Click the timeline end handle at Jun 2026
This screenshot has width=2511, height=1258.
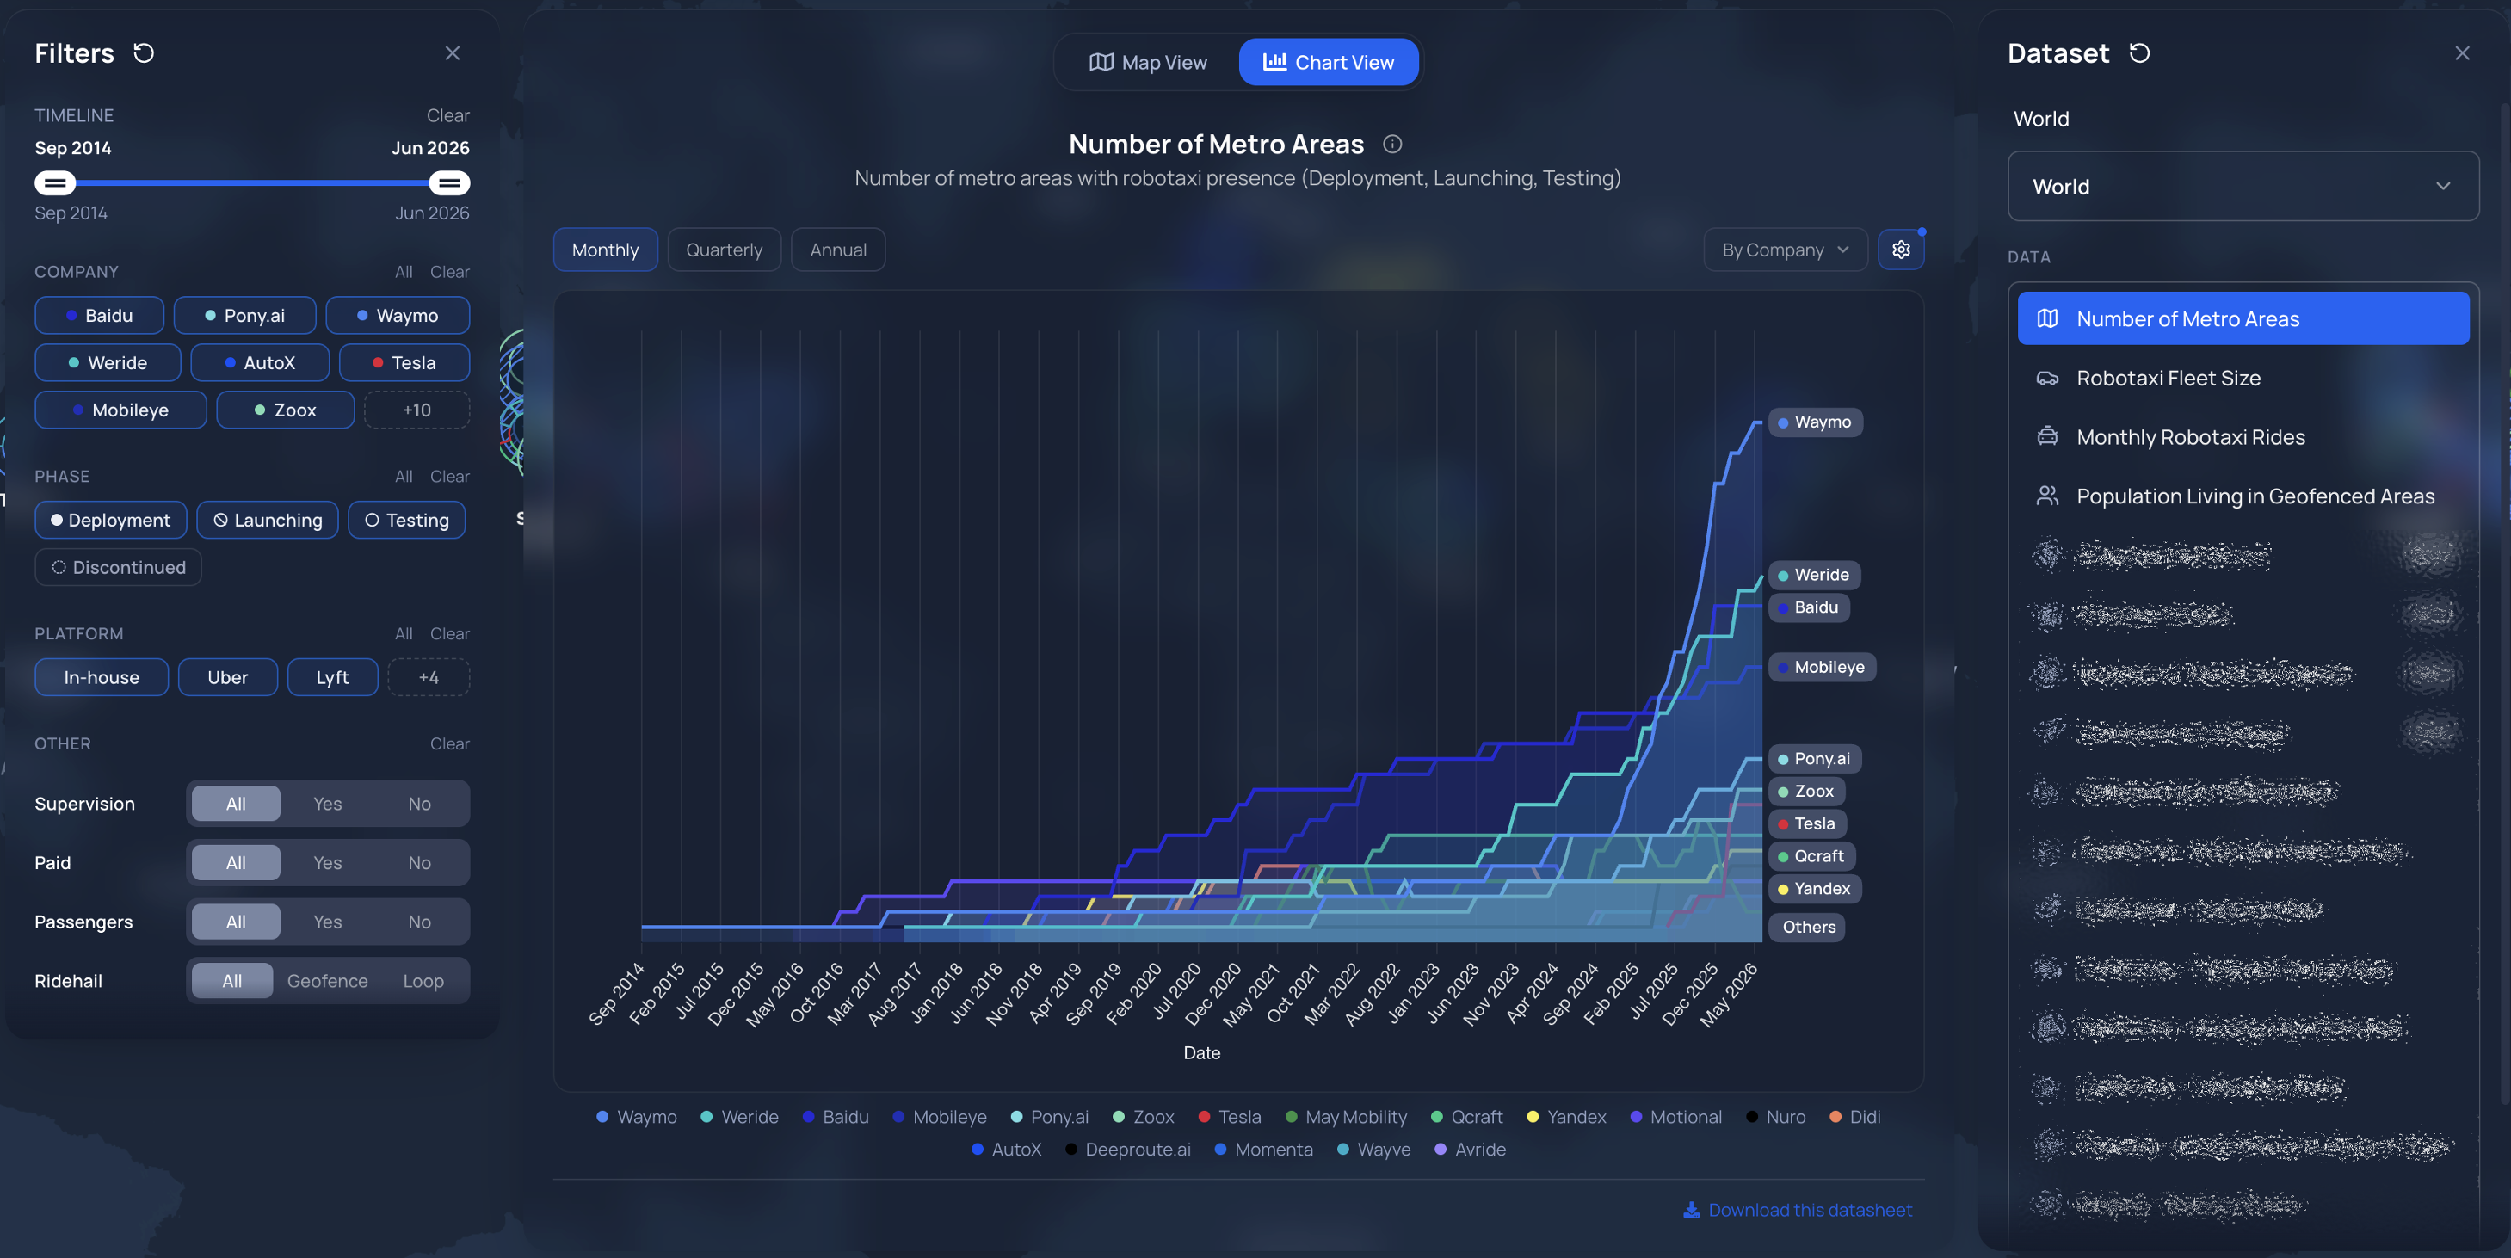tap(449, 182)
